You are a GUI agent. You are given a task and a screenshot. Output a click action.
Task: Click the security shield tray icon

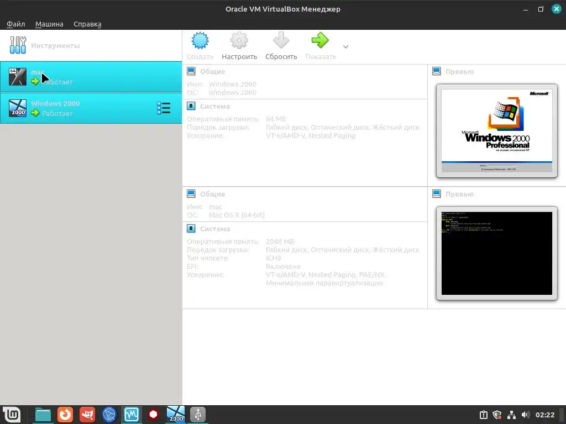[x=497, y=415]
